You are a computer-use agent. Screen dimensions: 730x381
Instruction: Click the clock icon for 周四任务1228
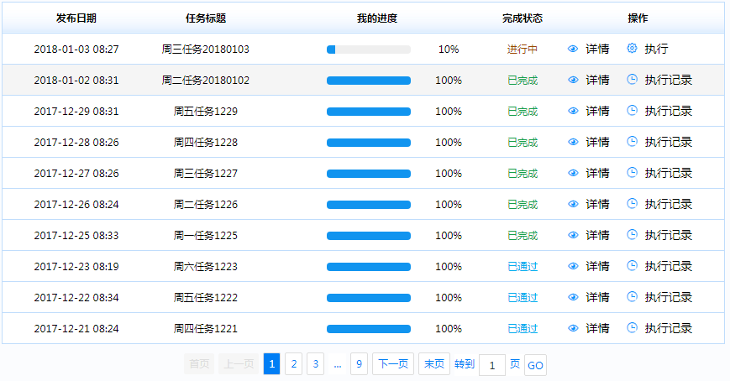633,142
